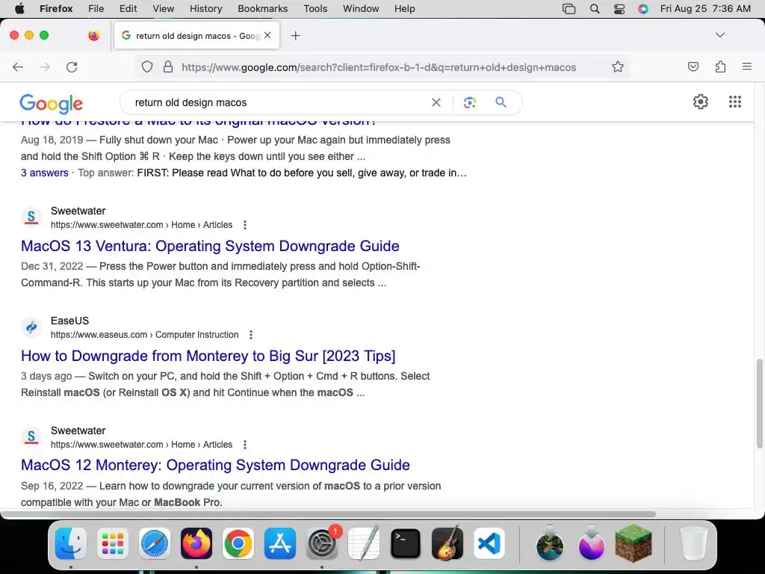Open MacOS 13 Ventura Downgrade Guide link
The height and width of the screenshot is (574, 765).
pos(210,246)
